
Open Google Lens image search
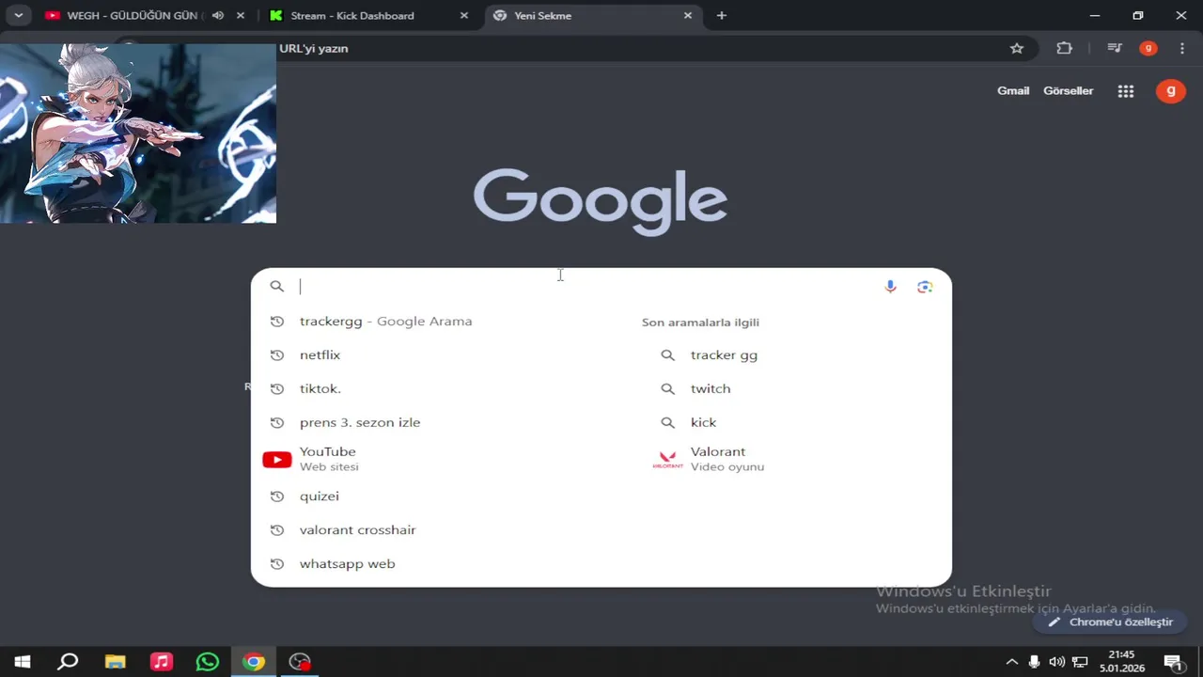pos(925,287)
